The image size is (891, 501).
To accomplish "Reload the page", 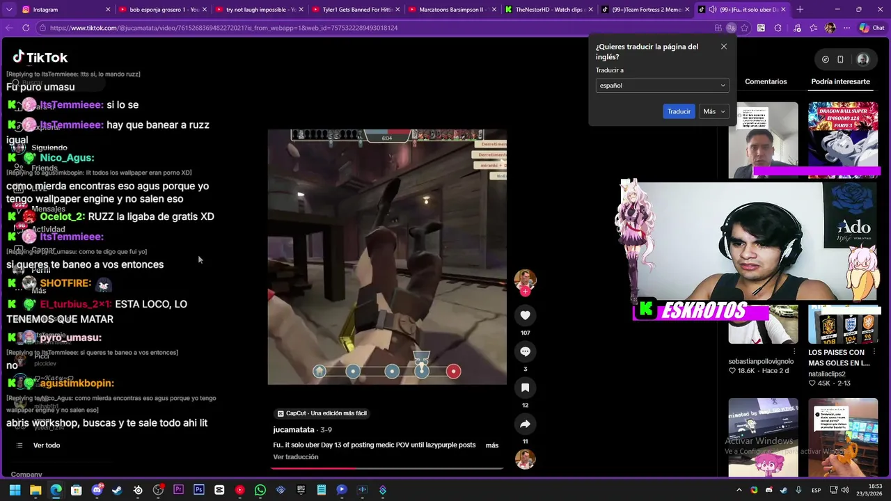I will pos(26,28).
